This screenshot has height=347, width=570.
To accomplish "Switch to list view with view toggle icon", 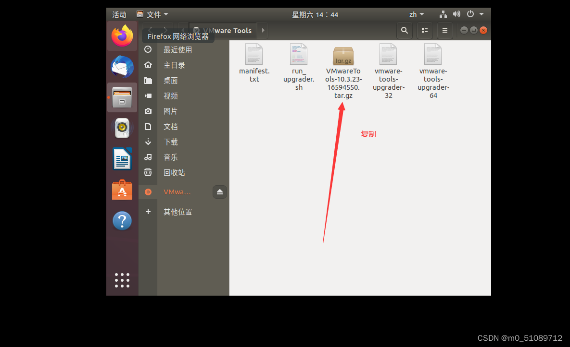I will (x=424, y=30).
